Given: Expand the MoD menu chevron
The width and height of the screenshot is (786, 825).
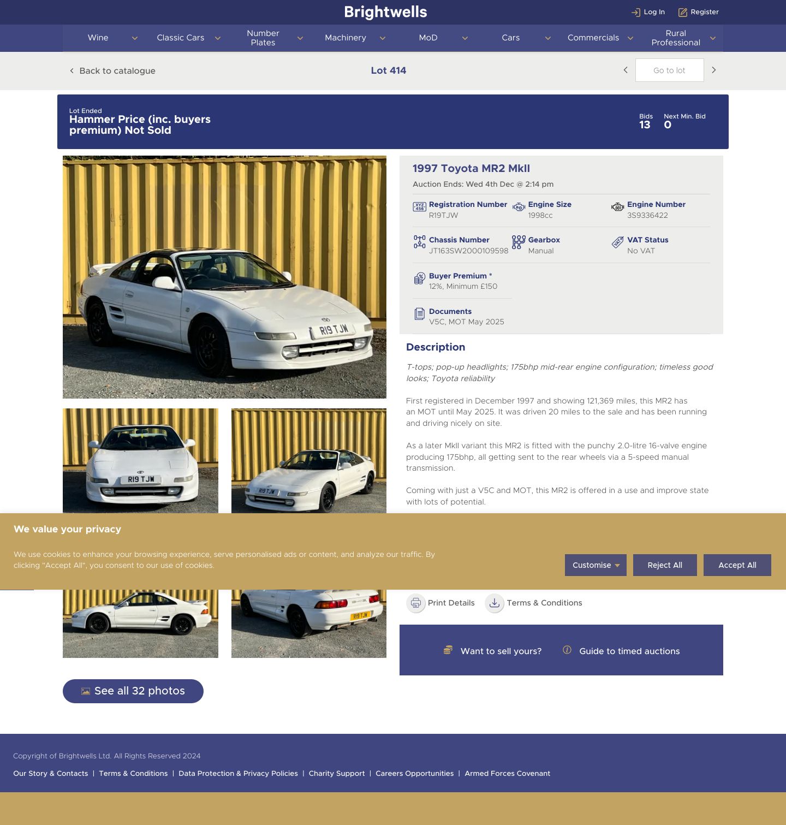Looking at the screenshot, I should (x=465, y=38).
